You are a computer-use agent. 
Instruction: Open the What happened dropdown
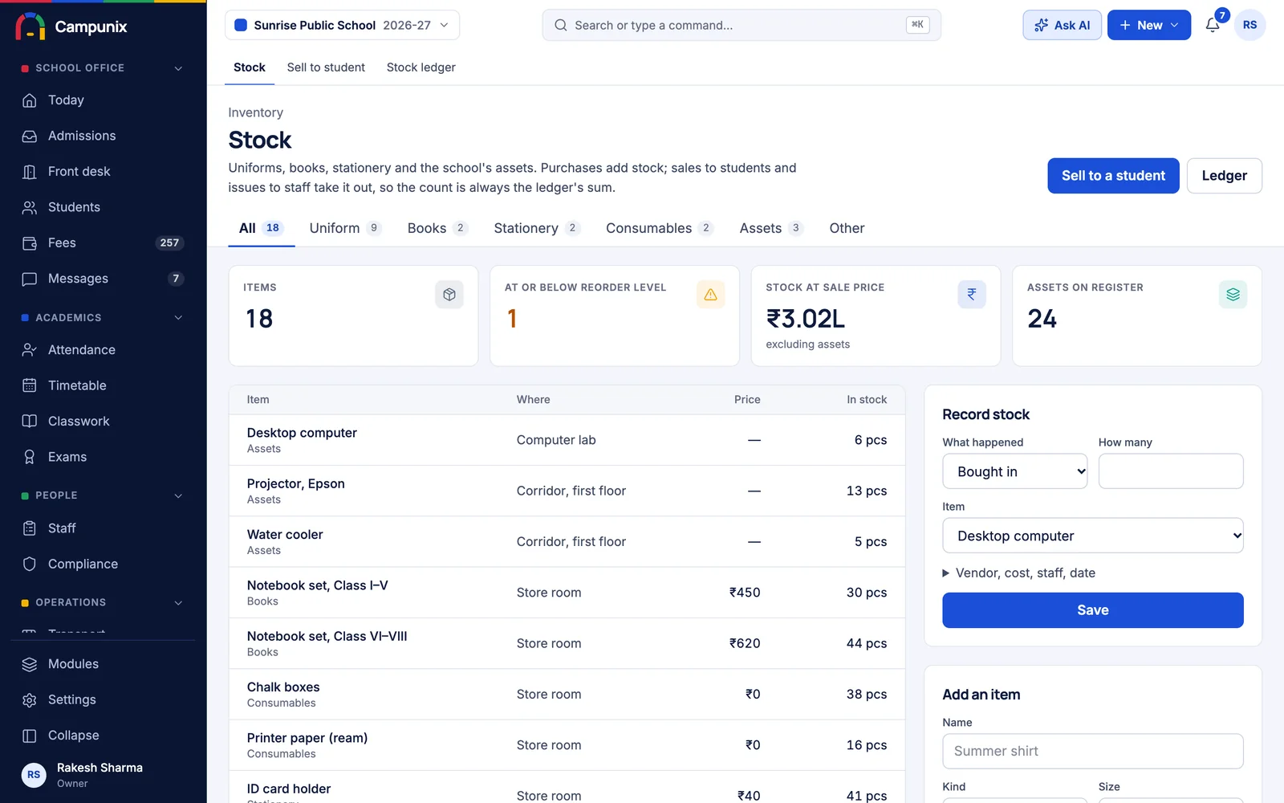pos(1014,471)
